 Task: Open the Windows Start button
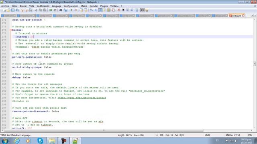click(x=5, y=141)
